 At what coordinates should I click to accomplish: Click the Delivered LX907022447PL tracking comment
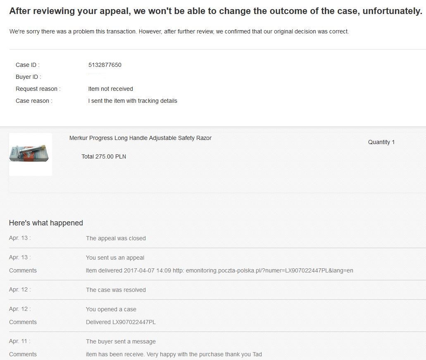[x=121, y=322]
